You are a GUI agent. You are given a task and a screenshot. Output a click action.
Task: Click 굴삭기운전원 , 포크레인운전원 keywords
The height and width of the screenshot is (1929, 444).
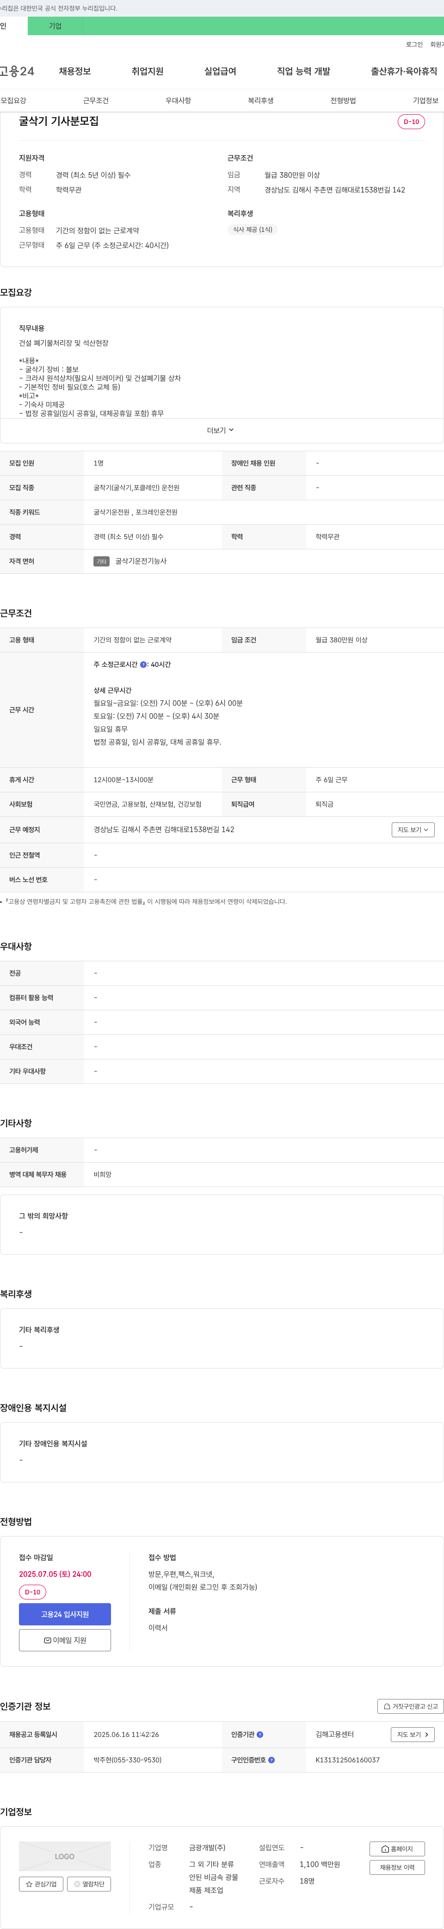pyautogui.click(x=136, y=512)
